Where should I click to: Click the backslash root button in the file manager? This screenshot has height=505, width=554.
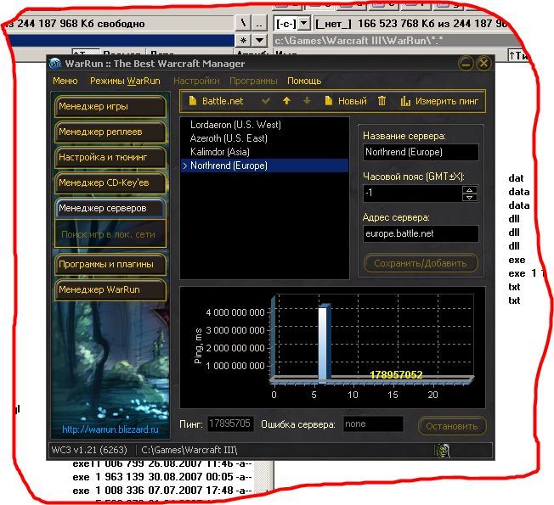pos(243,24)
